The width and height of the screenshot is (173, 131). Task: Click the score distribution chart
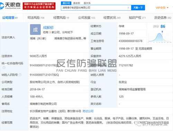[x=160, y=37]
